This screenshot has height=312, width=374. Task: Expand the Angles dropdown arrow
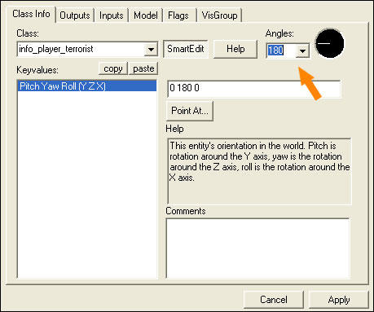coord(302,51)
